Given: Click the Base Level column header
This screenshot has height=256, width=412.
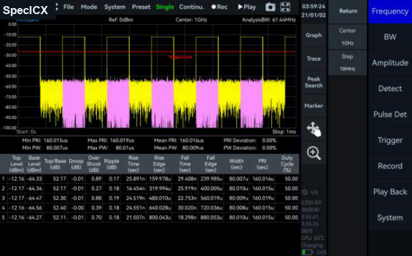Looking at the screenshot, I should 34,164.
